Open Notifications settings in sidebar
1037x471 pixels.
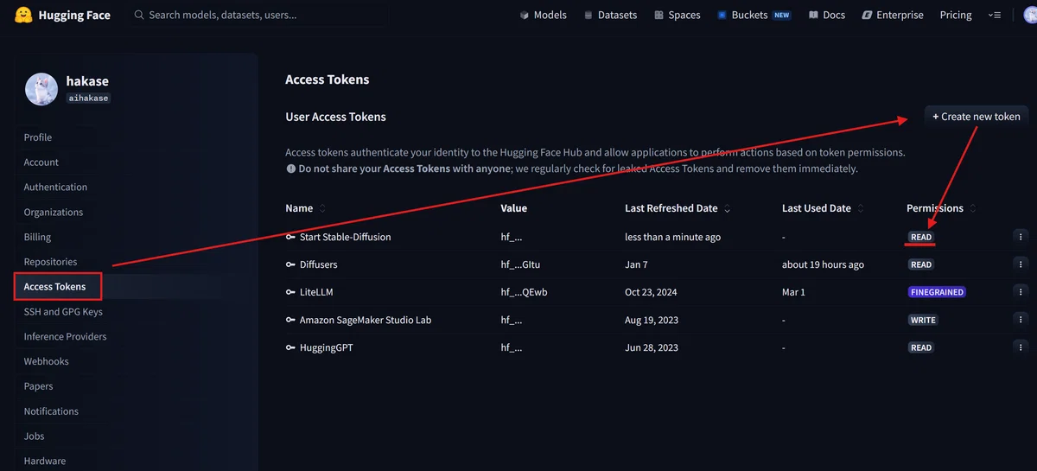point(51,411)
